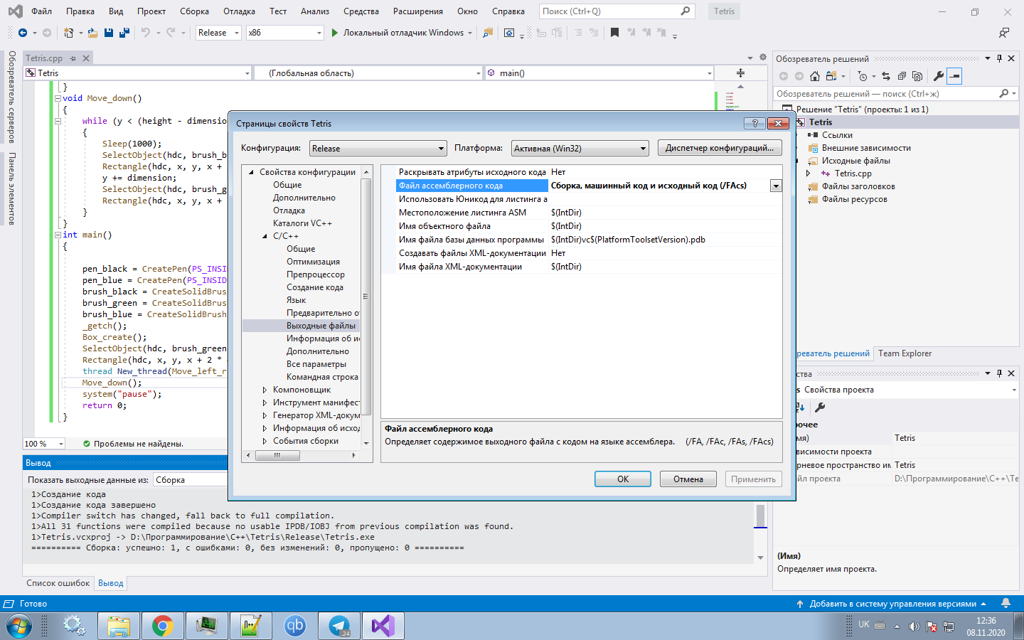Open the Сборка menu
Image resolution: width=1024 pixels, height=640 pixels.
pos(194,11)
